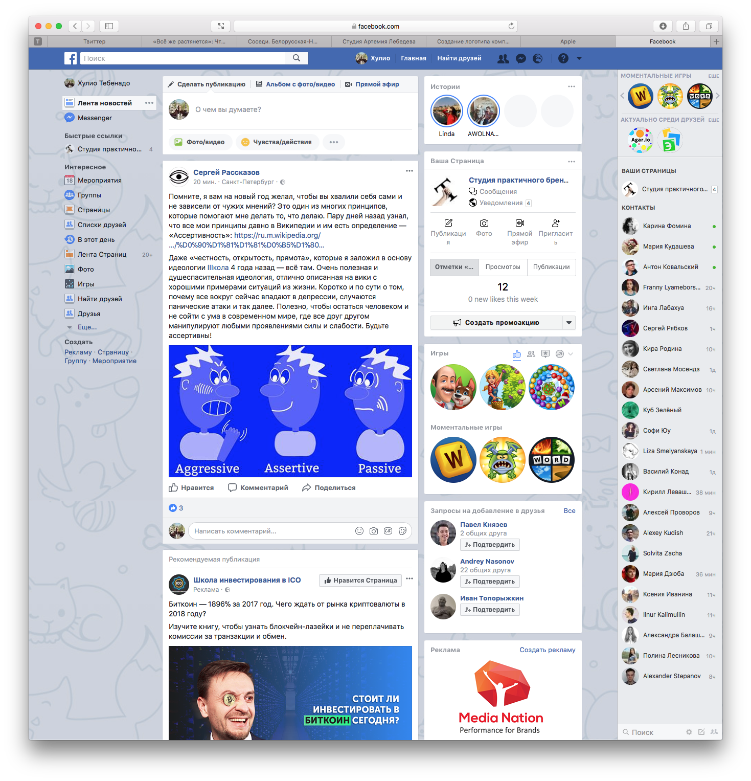Click Нравится Страница on ICO ad

(360, 580)
